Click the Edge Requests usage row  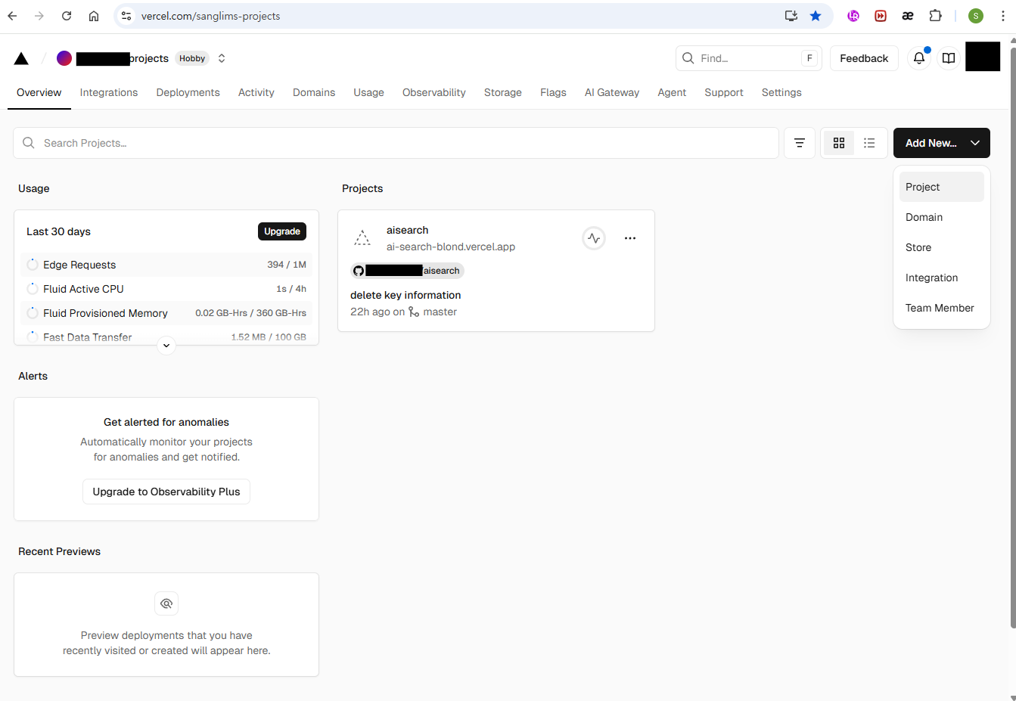[x=166, y=265]
